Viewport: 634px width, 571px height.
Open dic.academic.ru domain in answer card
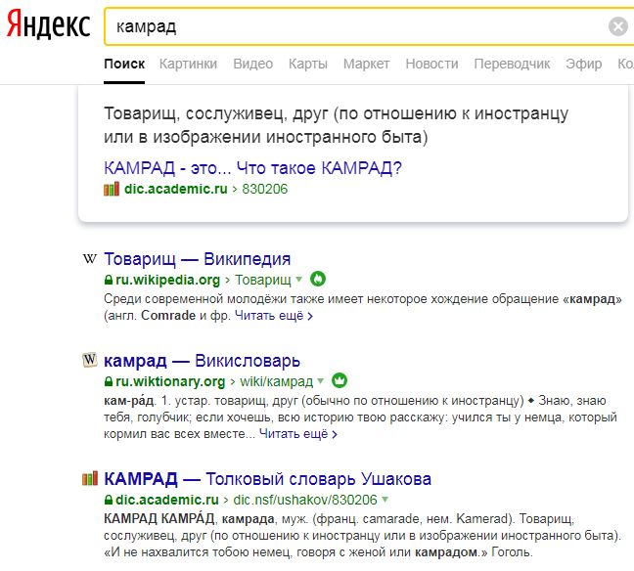coord(176,189)
